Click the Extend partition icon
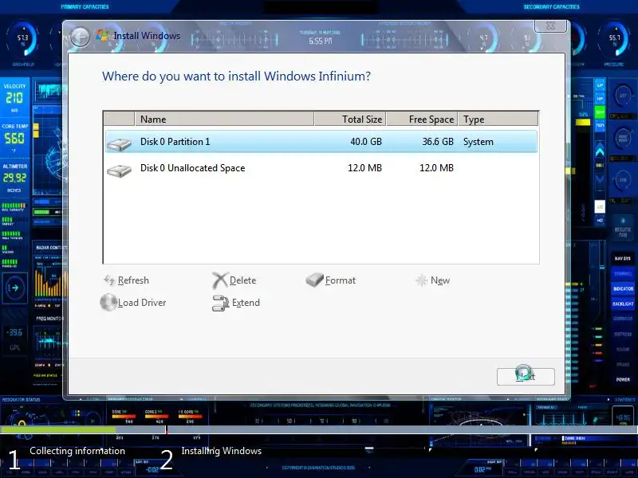Screen dimensions: 638x478 (x=221, y=304)
